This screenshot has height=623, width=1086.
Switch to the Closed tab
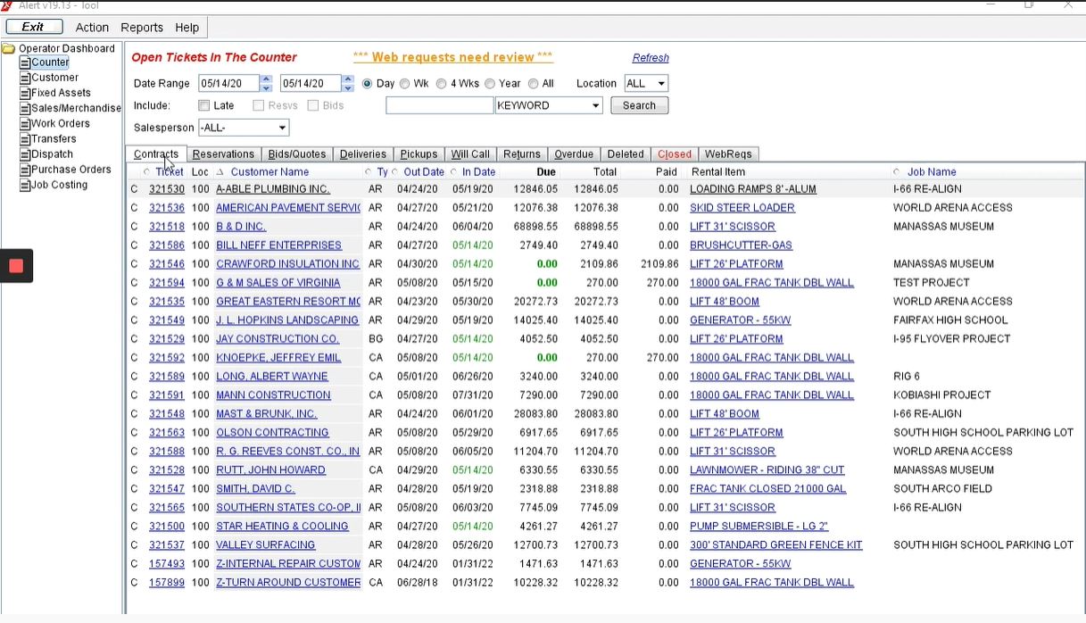[675, 154]
